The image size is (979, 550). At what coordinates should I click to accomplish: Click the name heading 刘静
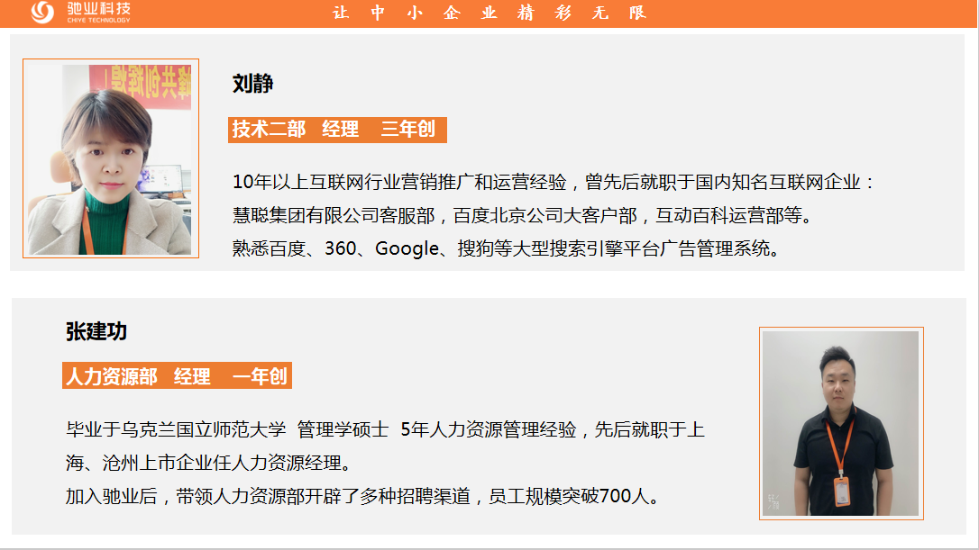tap(253, 84)
